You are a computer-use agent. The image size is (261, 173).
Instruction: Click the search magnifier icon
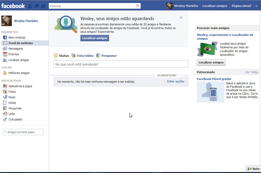[x=137, y=6]
